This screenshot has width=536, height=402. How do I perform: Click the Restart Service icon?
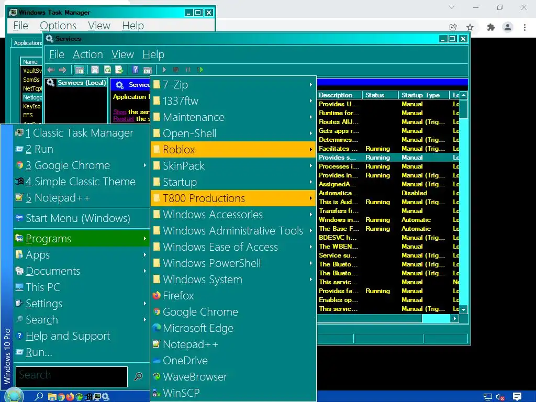tap(200, 70)
